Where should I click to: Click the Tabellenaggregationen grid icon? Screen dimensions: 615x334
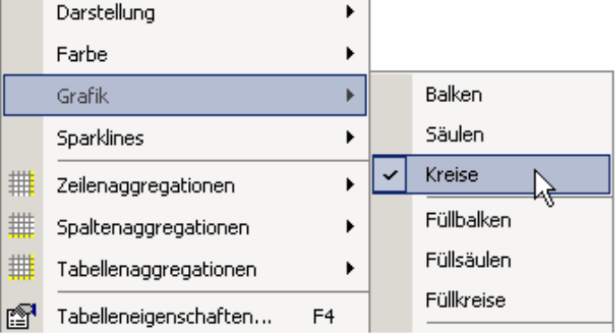pyautogui.click(x=21, y=267)
